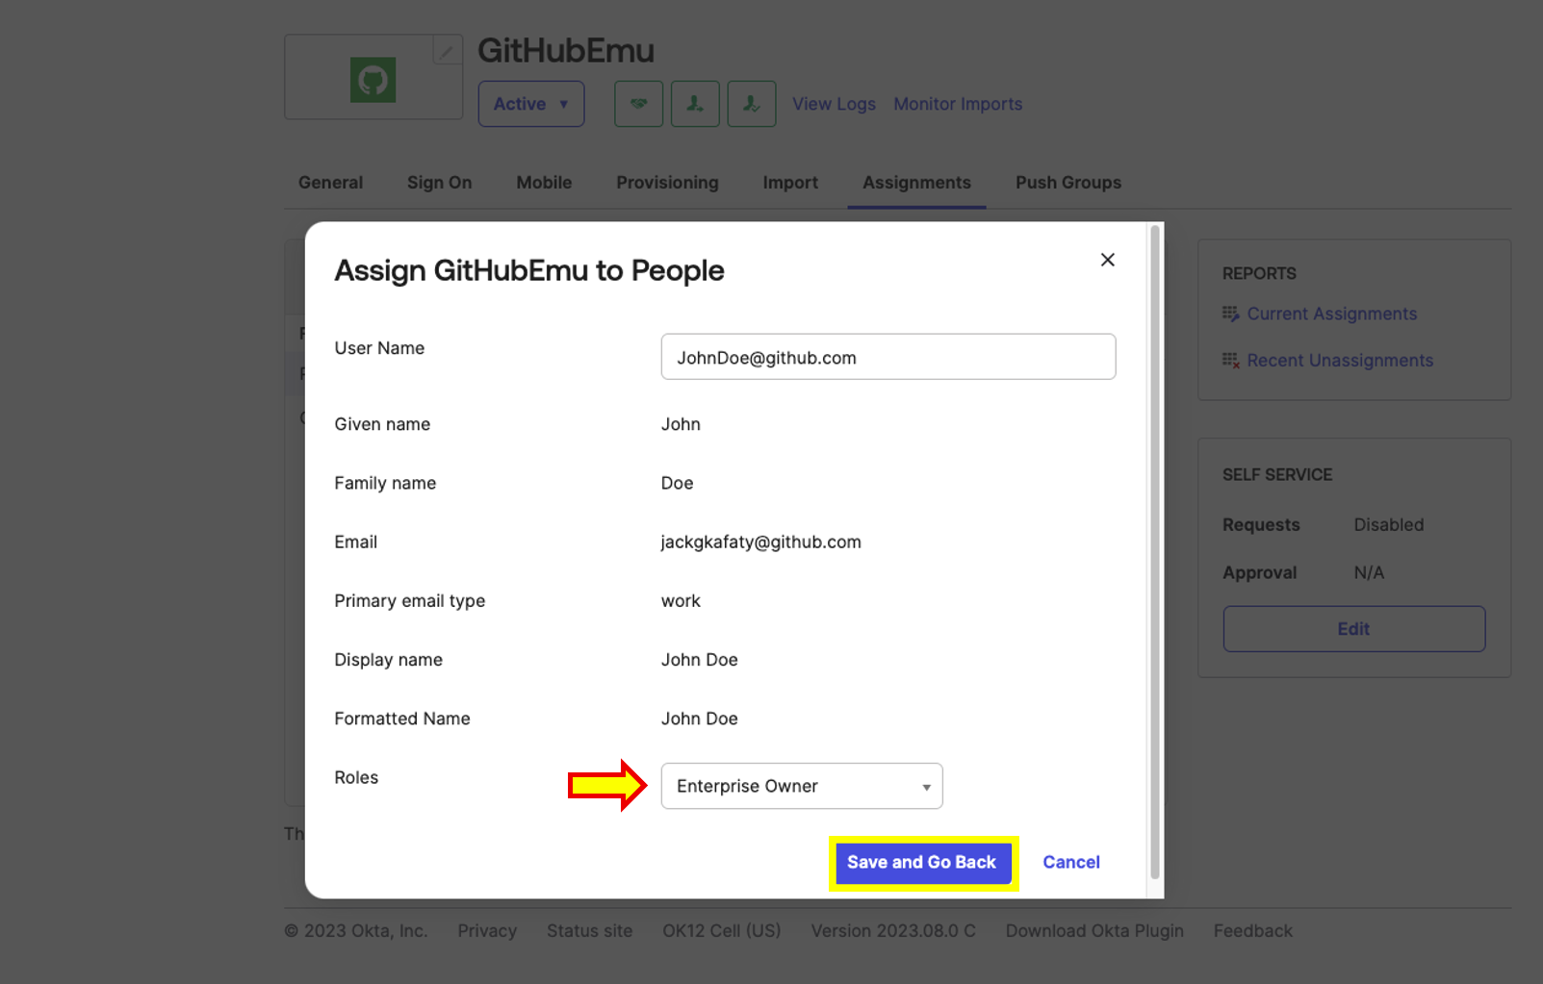Click the Requests Disabled value
The height and width of the screenshot is (984, 1543).
pyautogui.click(x=1389, y=525)
